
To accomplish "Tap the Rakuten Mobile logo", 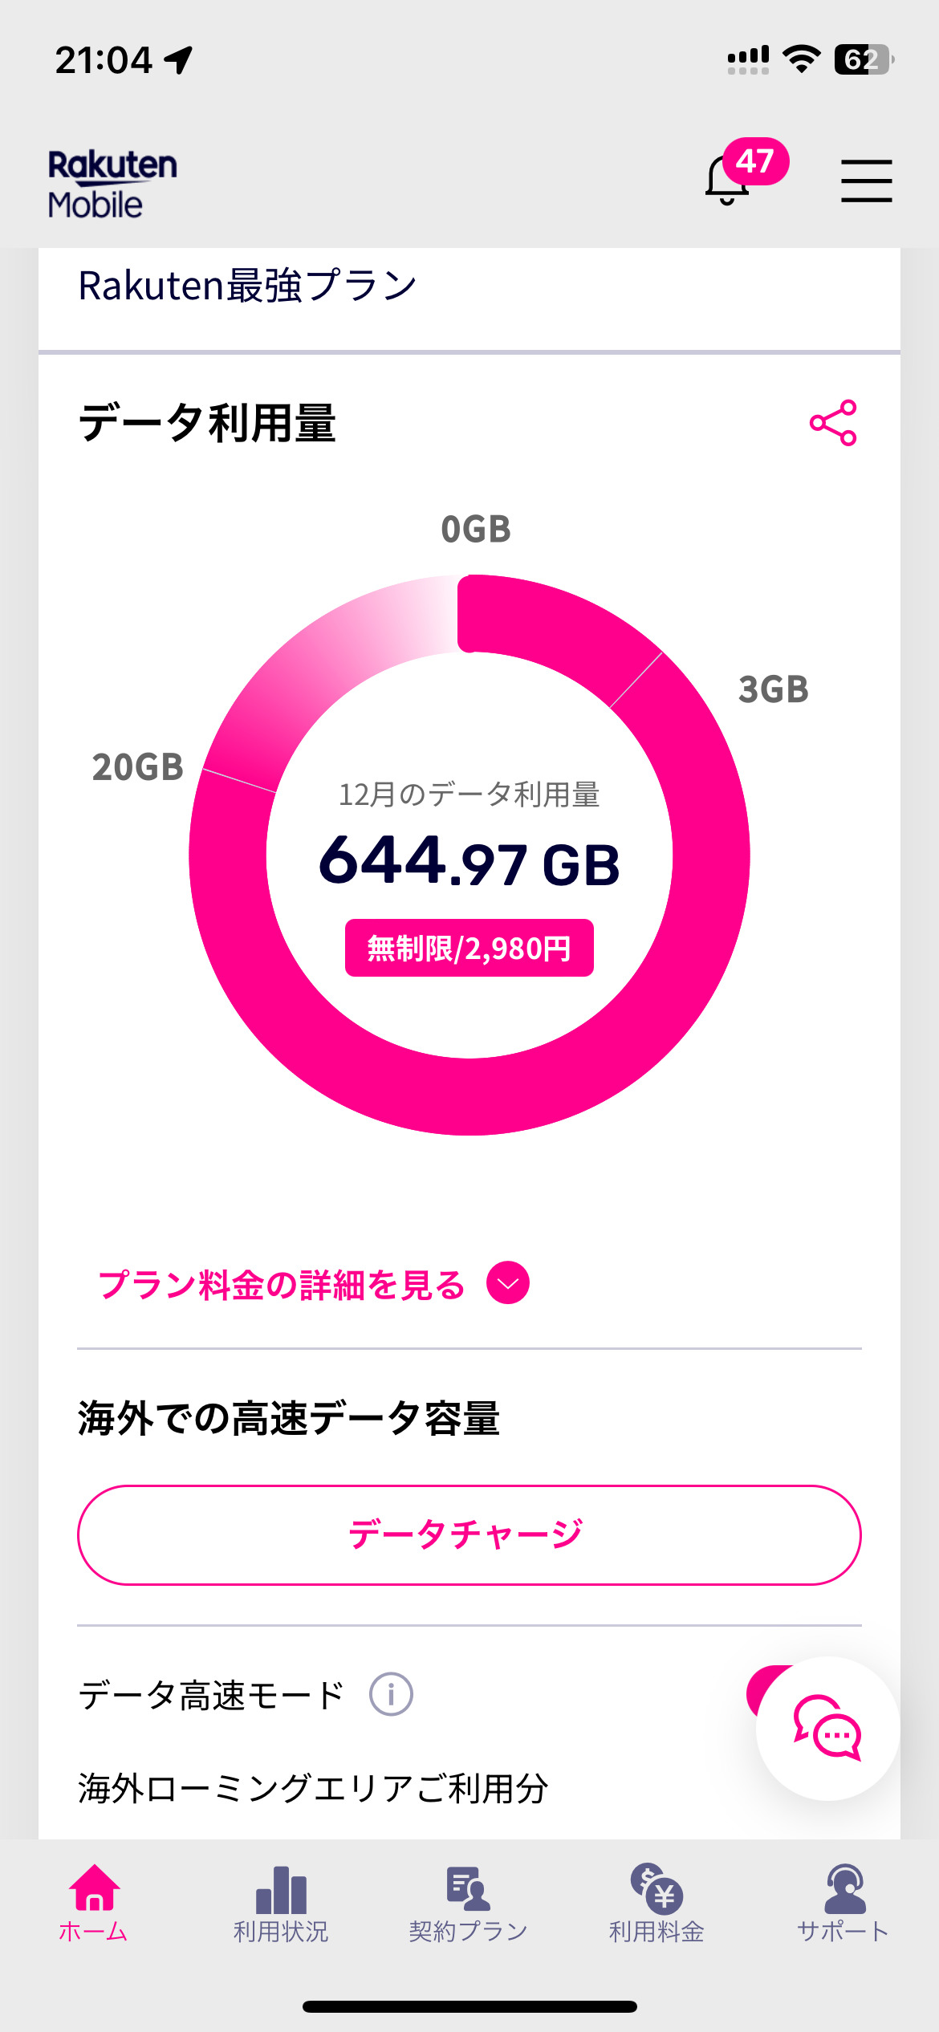I will point(112,184).
